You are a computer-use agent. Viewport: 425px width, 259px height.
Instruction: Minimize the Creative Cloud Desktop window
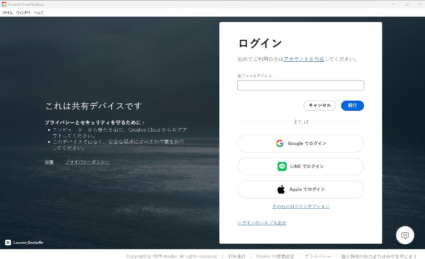coord(394,4)
